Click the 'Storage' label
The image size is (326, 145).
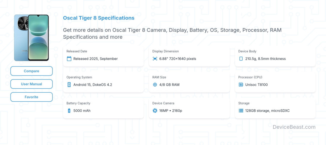pos(244,103)
